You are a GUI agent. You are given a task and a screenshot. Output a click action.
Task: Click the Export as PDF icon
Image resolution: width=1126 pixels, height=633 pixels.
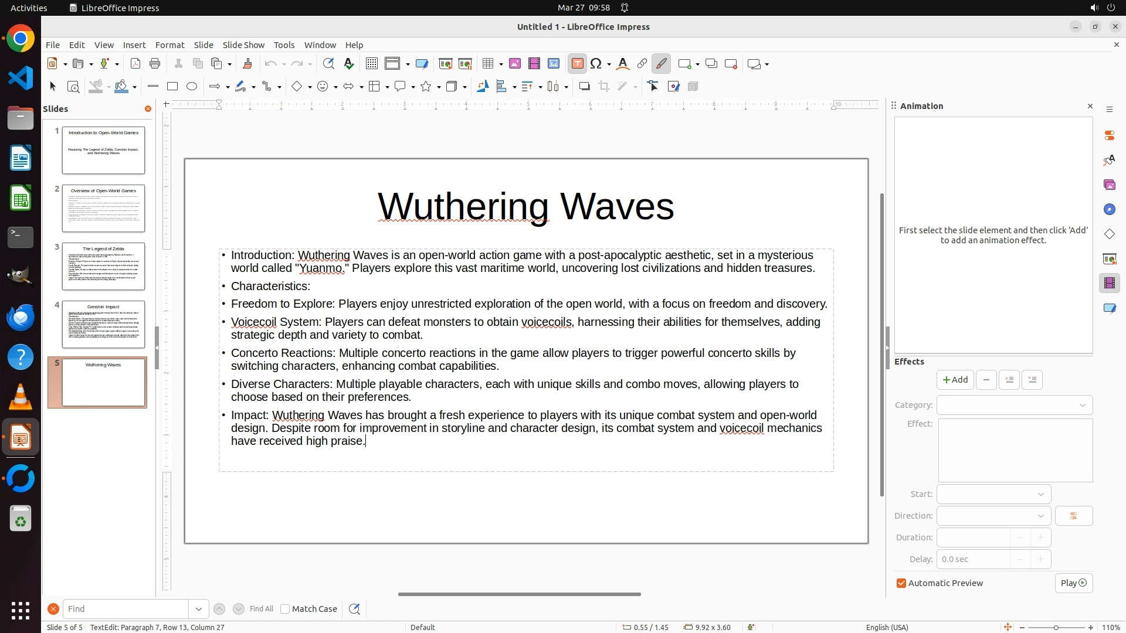(x=135, y=64)
